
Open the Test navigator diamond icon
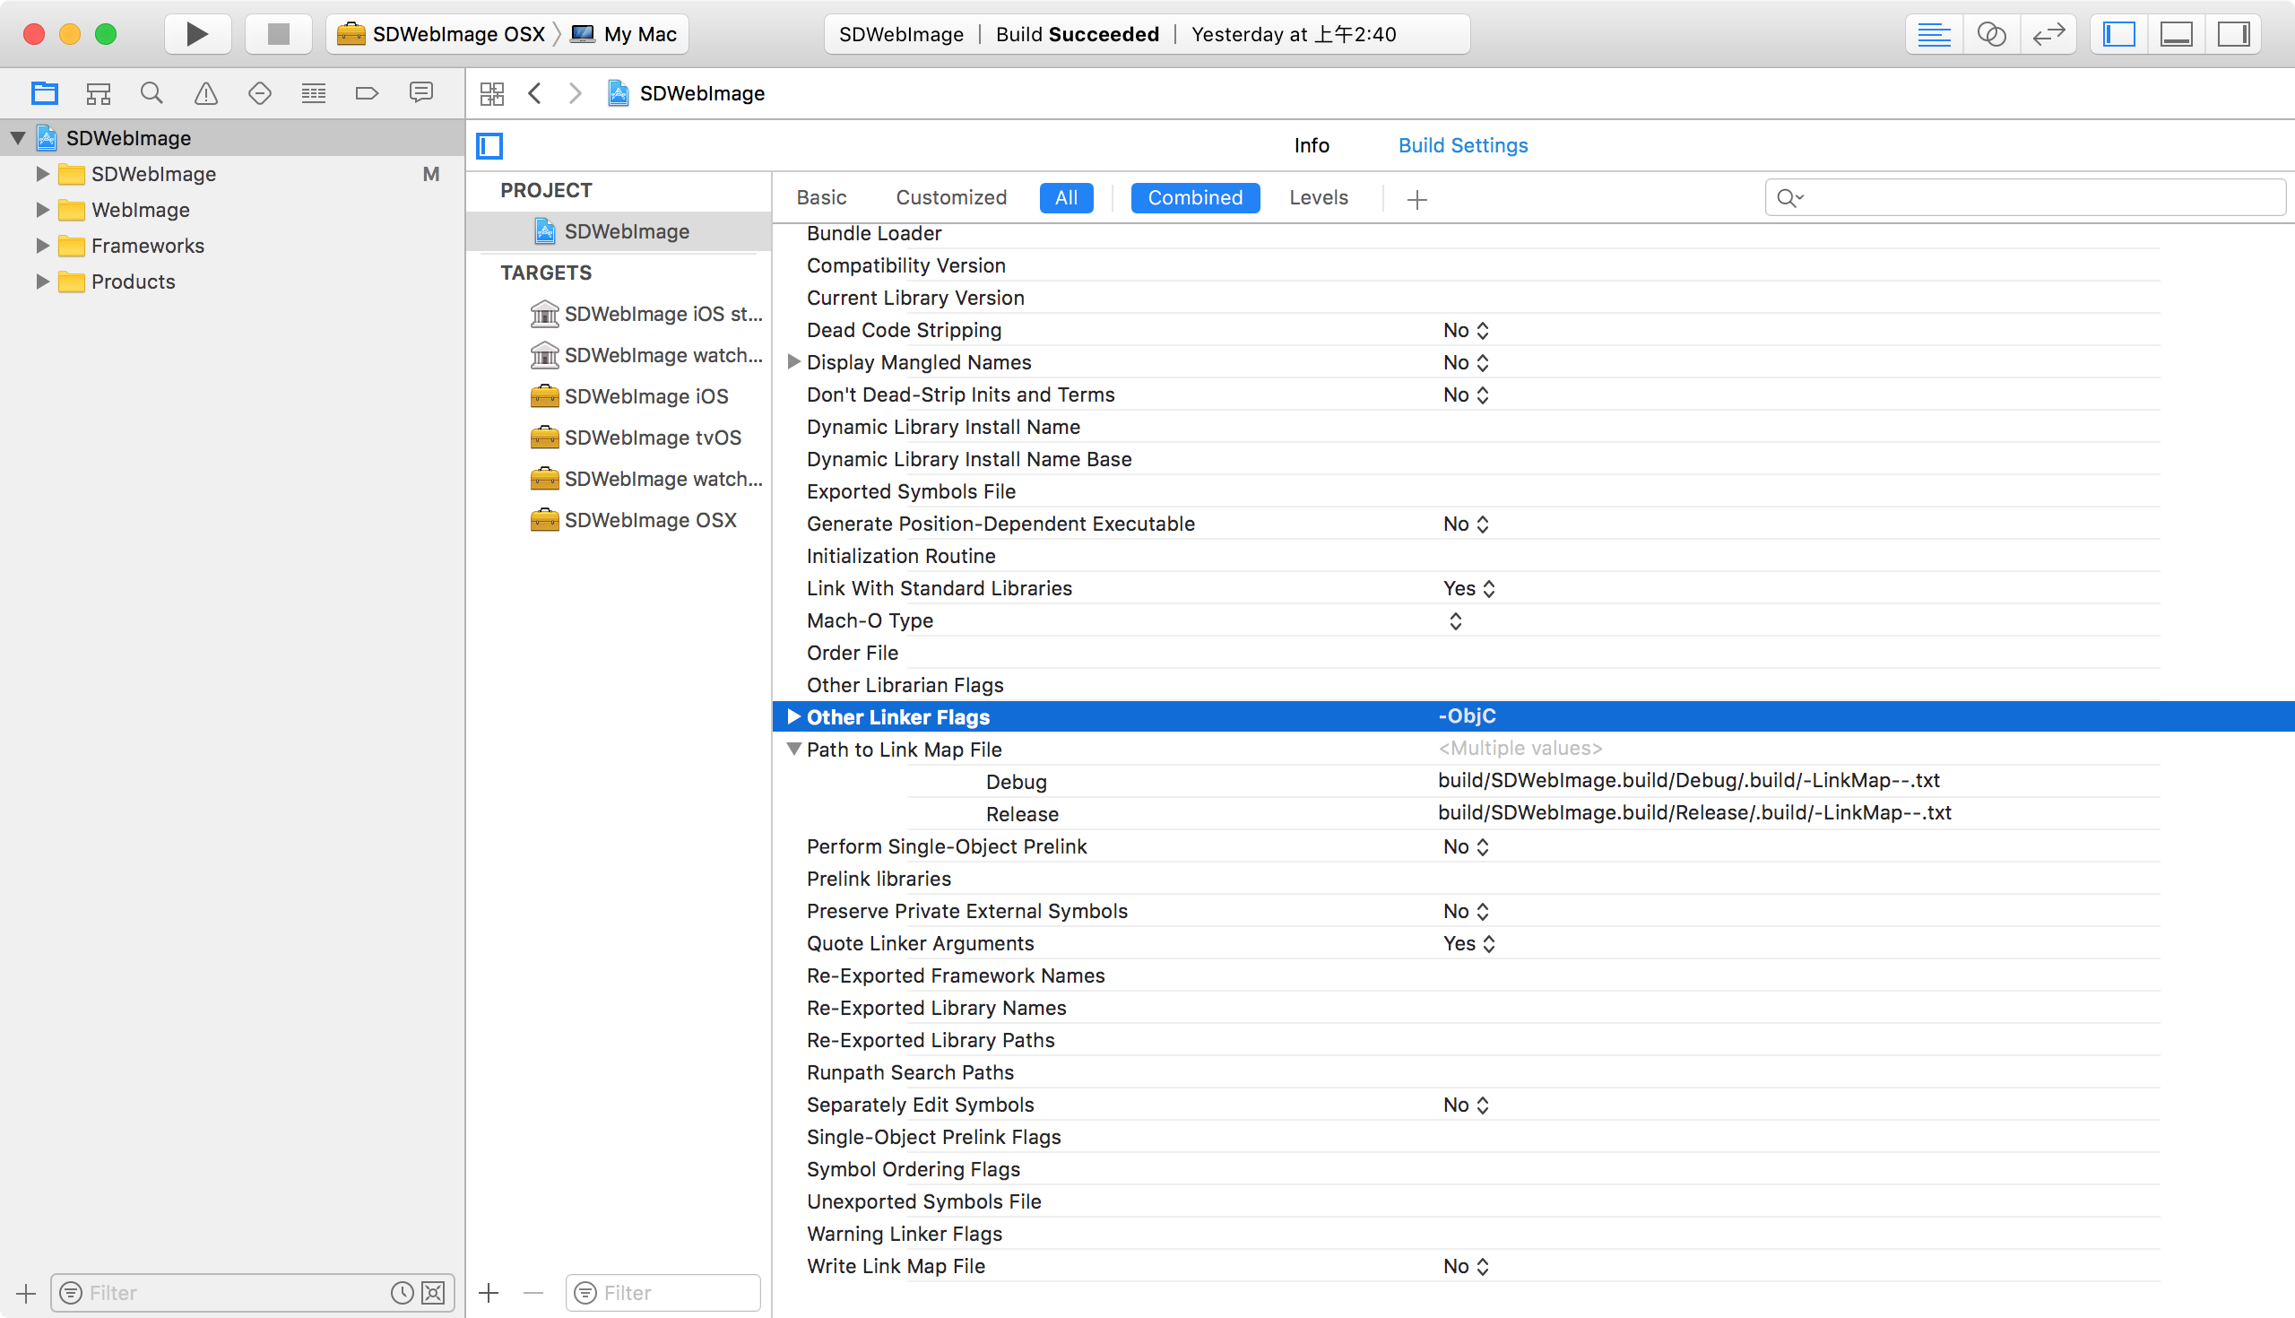click(x=260, y=93)
